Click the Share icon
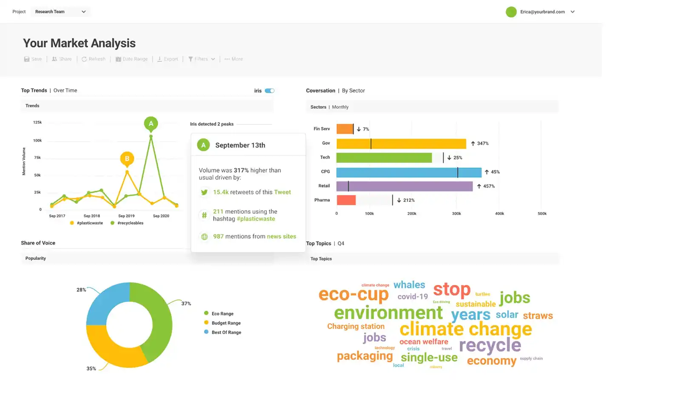Screen dimensions: 680x402 [54, 59]
